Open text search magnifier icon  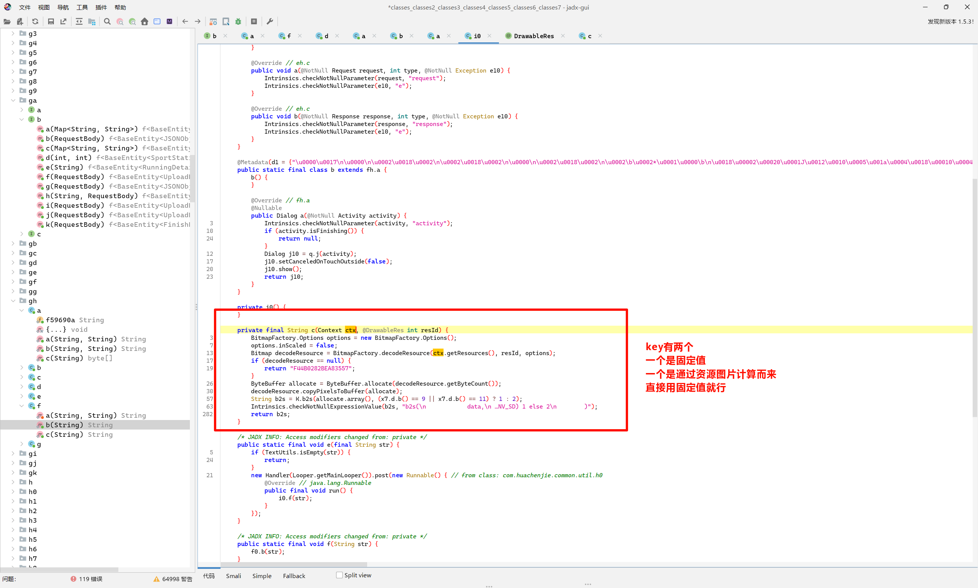pos(107,21)
